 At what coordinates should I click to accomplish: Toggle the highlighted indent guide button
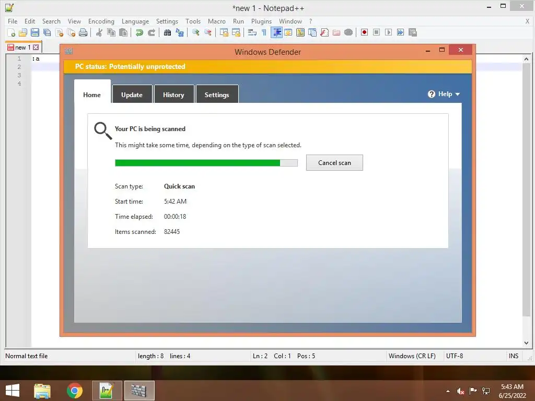[x=276, y=32]
